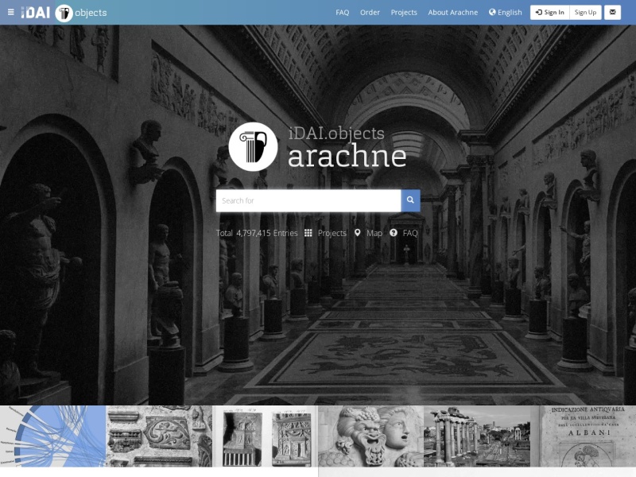Click the envelope contact icon button
Viewport: 636px width, 477px height.
[612, 13]
